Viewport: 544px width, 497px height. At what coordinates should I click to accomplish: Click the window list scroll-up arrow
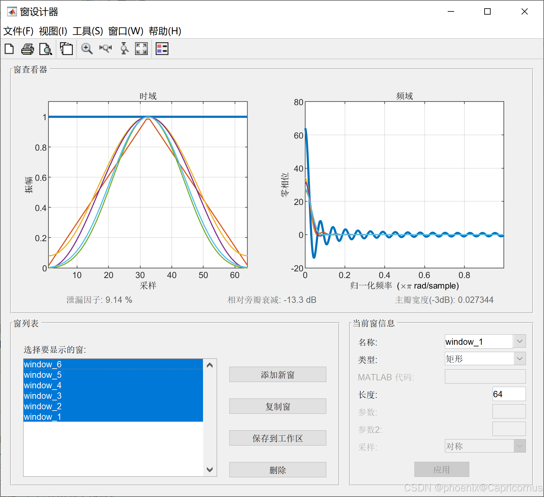click(210, 365)
